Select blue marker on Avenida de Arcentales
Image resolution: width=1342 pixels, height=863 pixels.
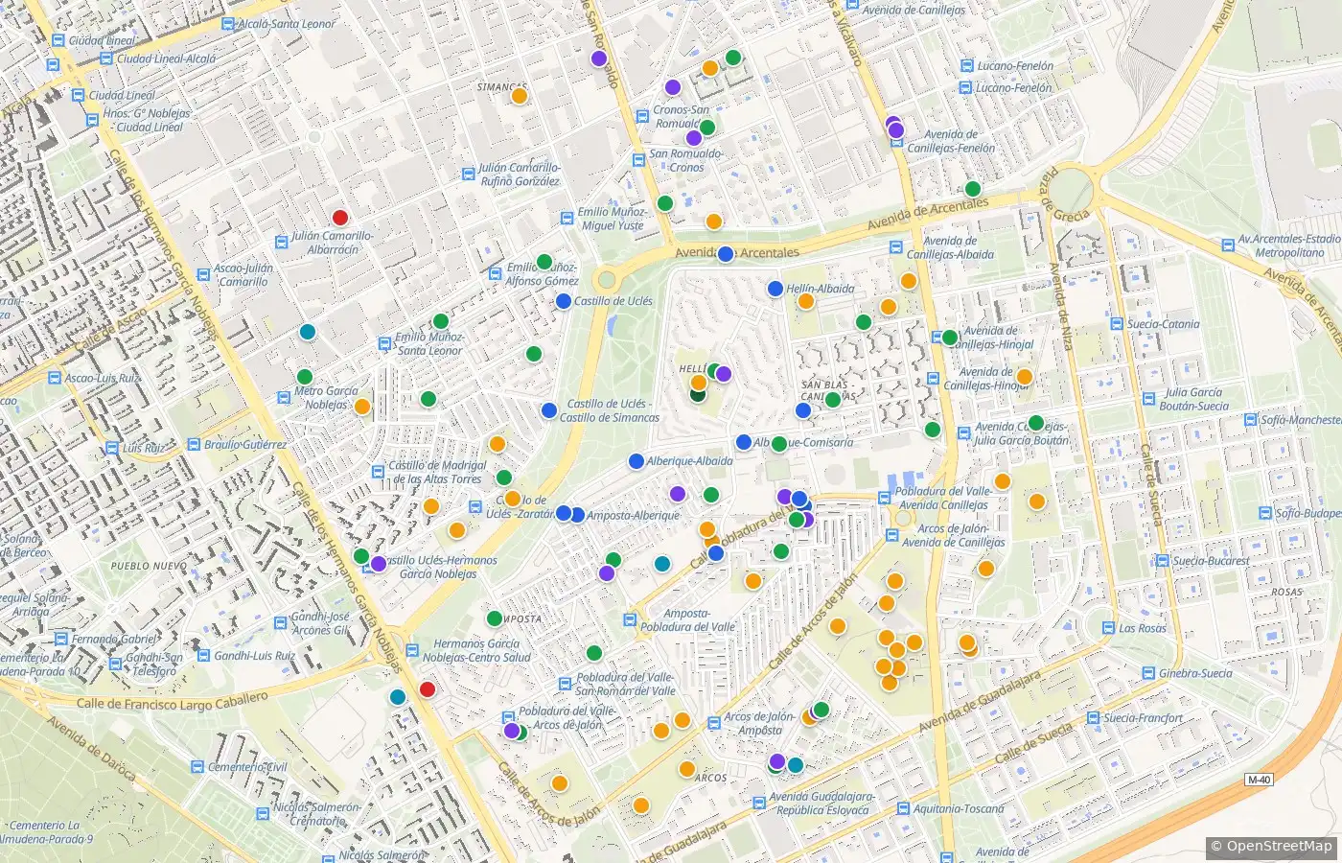pyautogui.click(x=726, y=254)
